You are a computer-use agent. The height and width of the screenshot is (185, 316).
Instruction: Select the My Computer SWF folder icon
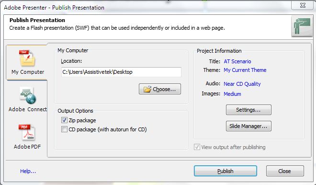point(27,58)
